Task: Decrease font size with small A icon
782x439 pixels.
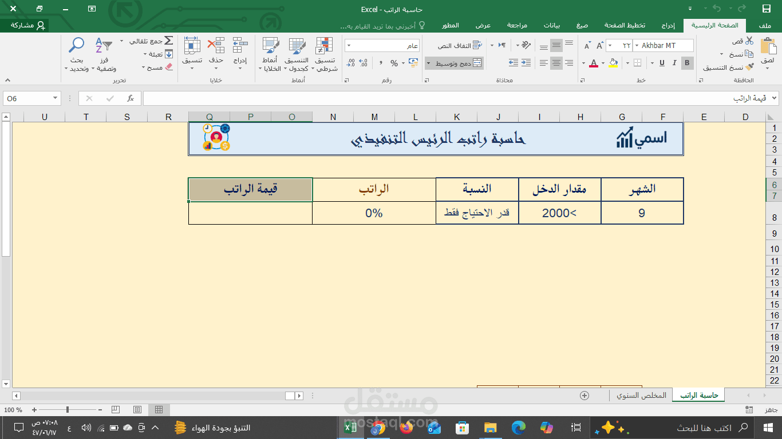Action: point(587,45)
